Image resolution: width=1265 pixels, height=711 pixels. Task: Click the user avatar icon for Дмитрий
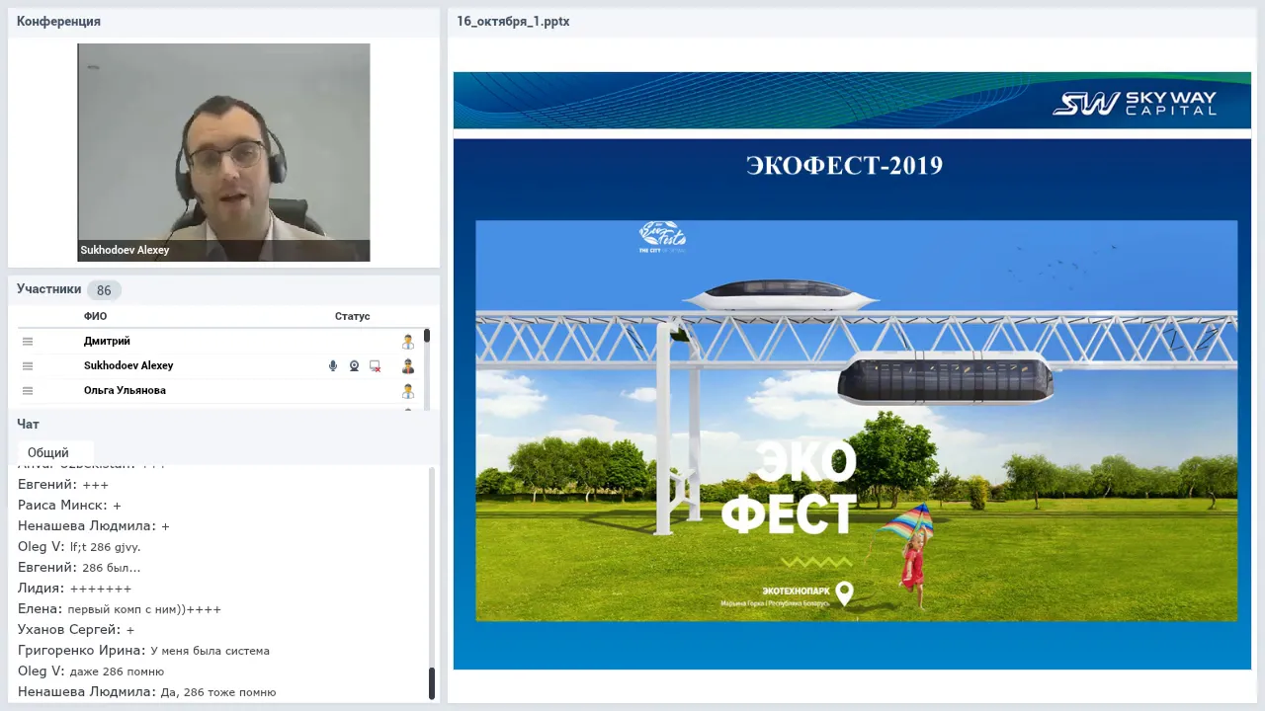[x=407, y=342]
